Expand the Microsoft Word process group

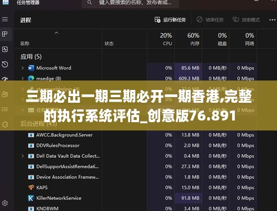pos(23,68)
